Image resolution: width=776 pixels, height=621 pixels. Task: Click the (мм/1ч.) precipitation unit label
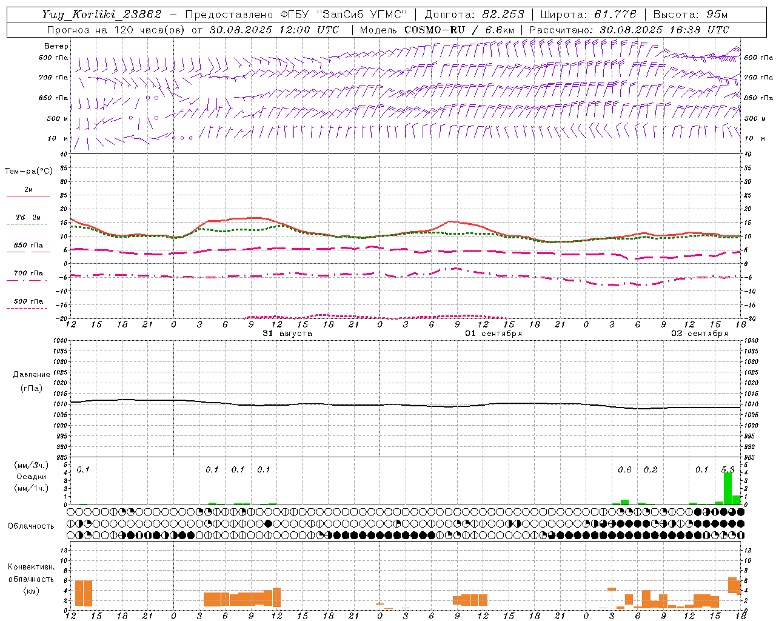(x=32, y=488)
